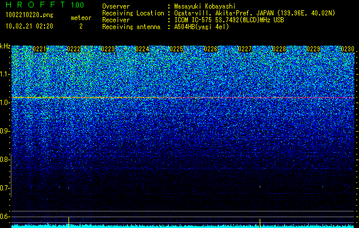Click the yellow meteor marker near 0227
Screen dimensions: 359x228
coord(260,223)
